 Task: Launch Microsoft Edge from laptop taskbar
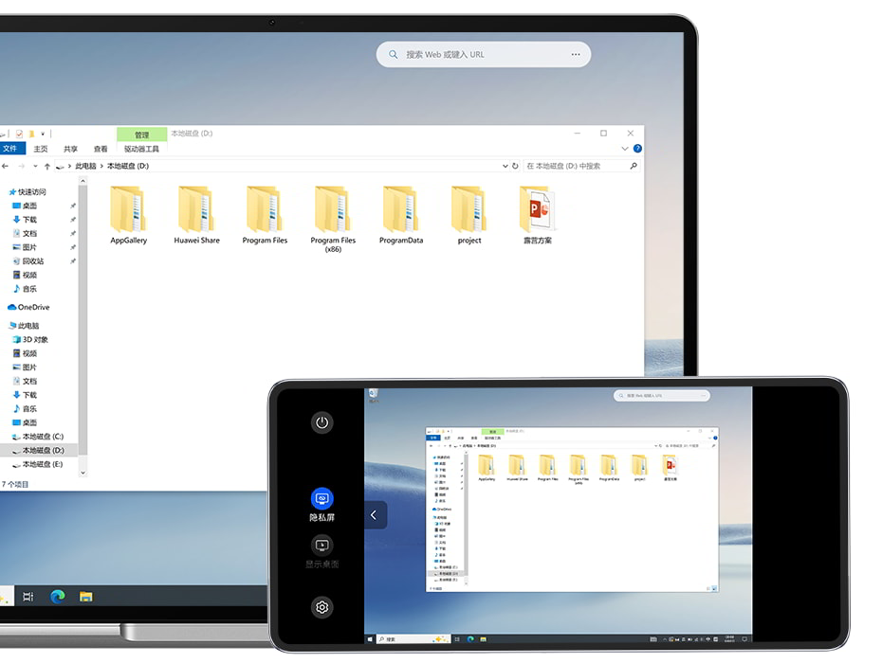point(57,597)
